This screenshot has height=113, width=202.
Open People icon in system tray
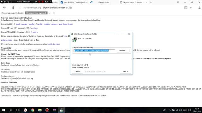164,110
